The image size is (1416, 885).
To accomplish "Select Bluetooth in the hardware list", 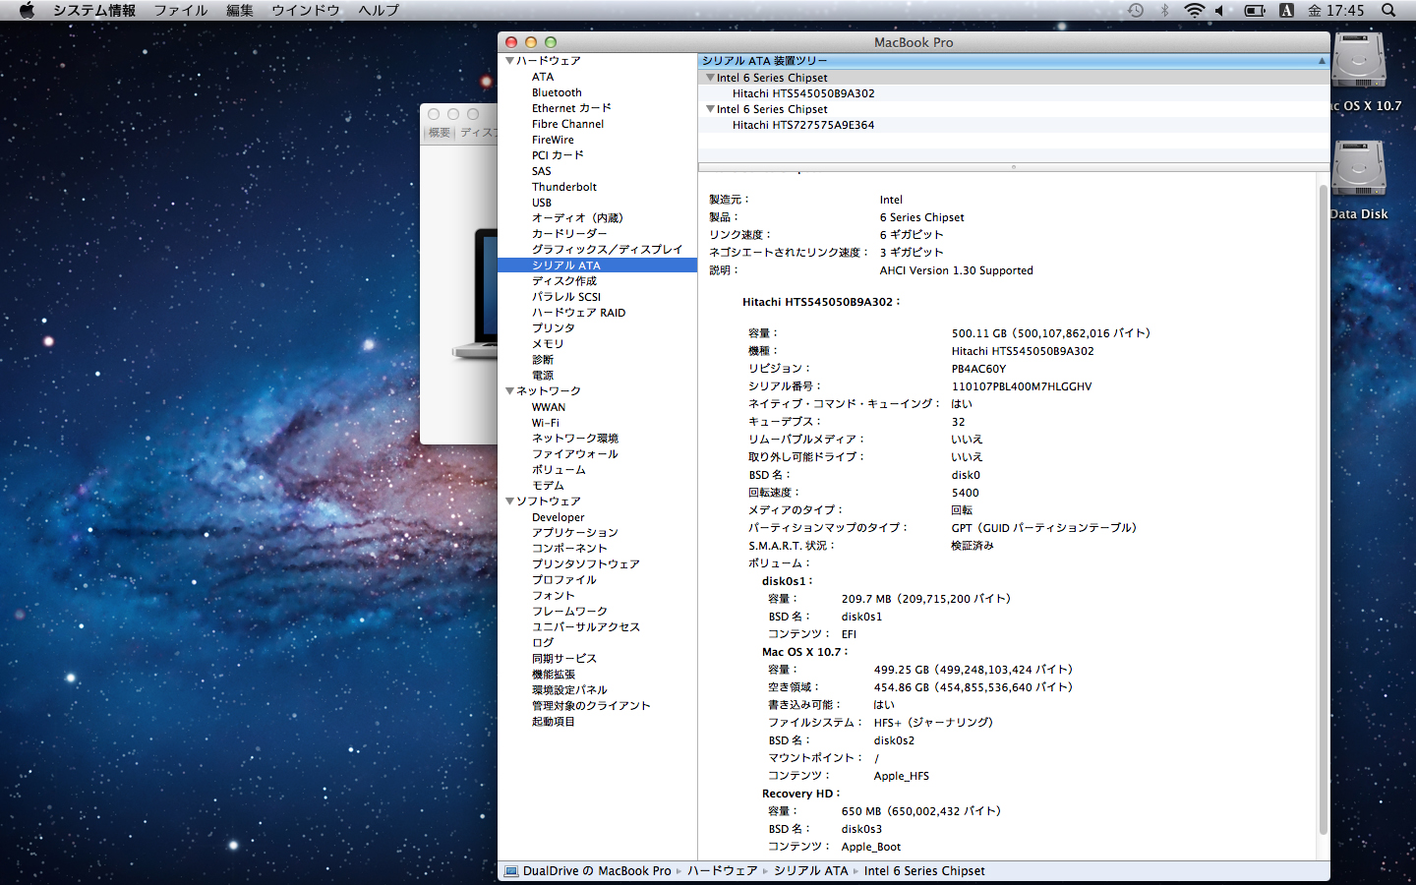I will 557,92.
